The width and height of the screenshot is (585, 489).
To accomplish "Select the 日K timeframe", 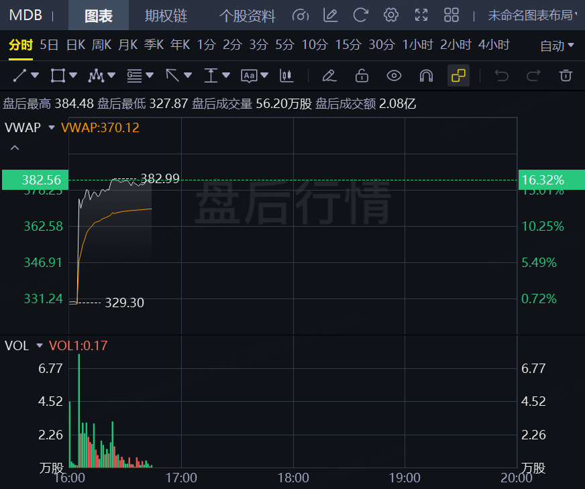I will pos(75,45).
